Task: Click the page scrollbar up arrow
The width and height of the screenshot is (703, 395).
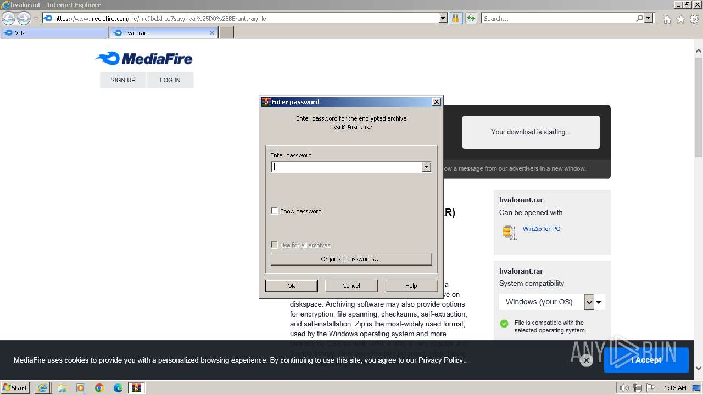Action: pos(699,51)
